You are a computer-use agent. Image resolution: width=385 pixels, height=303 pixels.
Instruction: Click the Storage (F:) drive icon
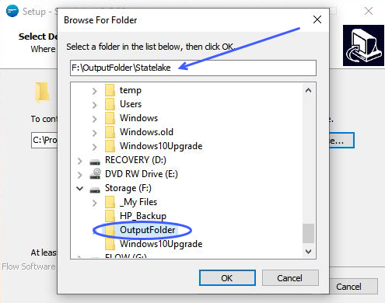tap(95, 189)
